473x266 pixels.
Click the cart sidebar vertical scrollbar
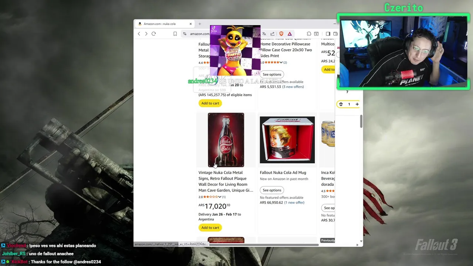[361, 122]
